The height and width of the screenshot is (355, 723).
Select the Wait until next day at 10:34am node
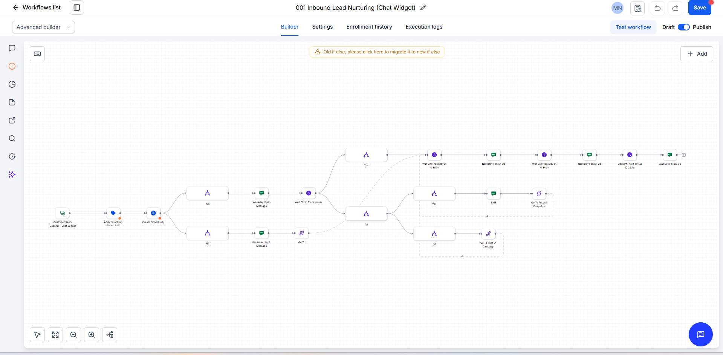coord(544,155)
